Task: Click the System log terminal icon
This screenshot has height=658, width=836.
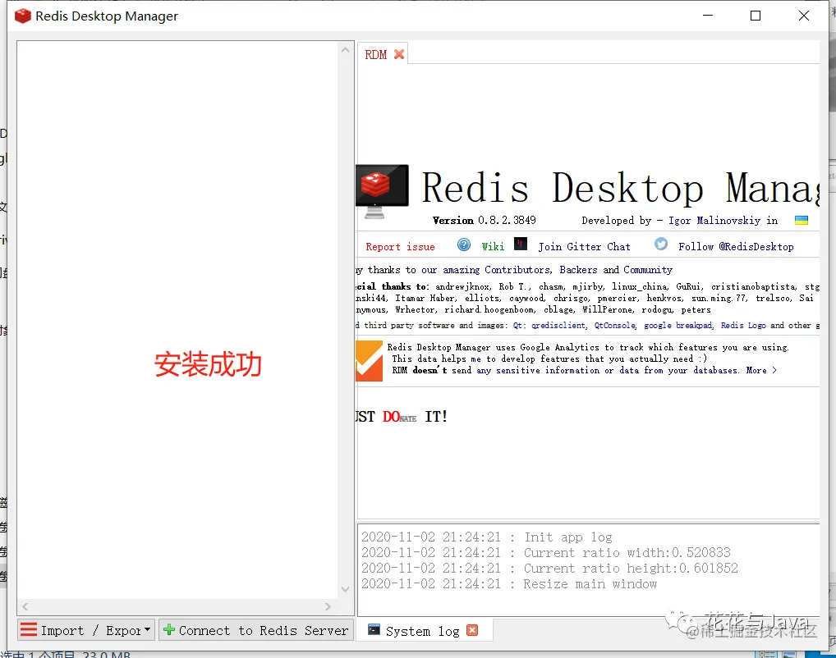Action: (x=374, y=630)
